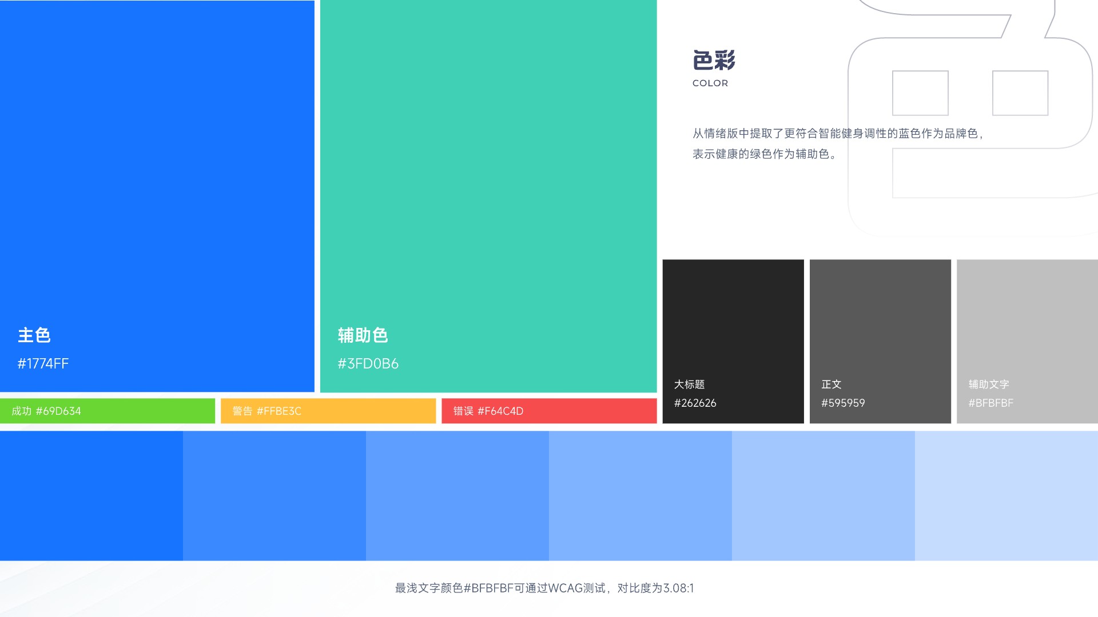The height and width of the screenshot is (617, 1098).
Task: Click the text 错误 #F64C4D
Action: pos(488,411)
